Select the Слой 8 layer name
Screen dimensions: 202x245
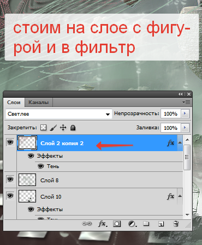49,180
